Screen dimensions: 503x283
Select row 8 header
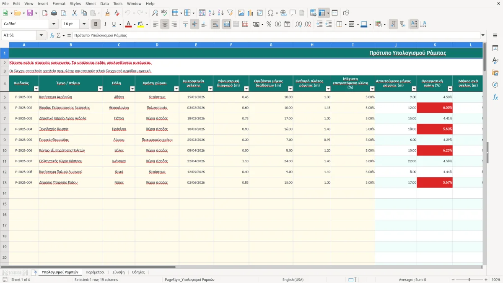click(5, 129)
